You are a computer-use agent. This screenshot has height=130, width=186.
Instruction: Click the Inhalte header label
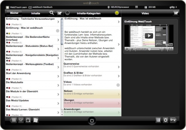(x=35, y=13)
